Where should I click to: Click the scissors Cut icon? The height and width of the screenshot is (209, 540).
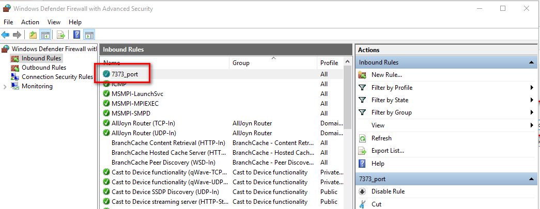(x=362, y=204)
